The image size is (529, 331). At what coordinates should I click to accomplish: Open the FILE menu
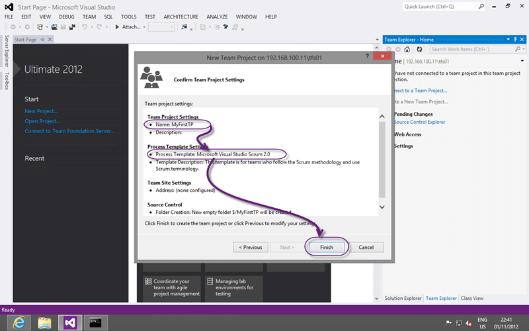coord(9,17)
